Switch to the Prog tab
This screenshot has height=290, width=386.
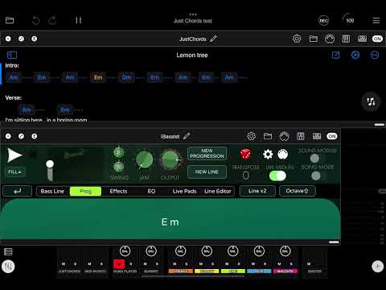click(85, 191)
